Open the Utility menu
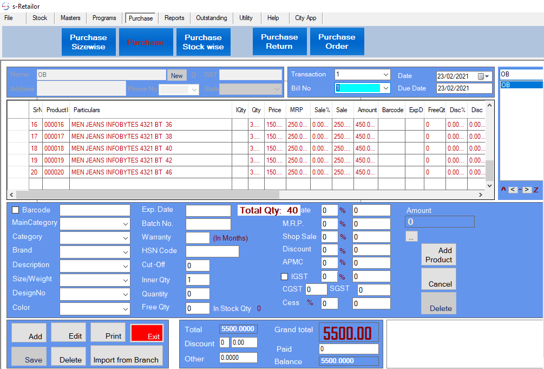 coord(246,18)
